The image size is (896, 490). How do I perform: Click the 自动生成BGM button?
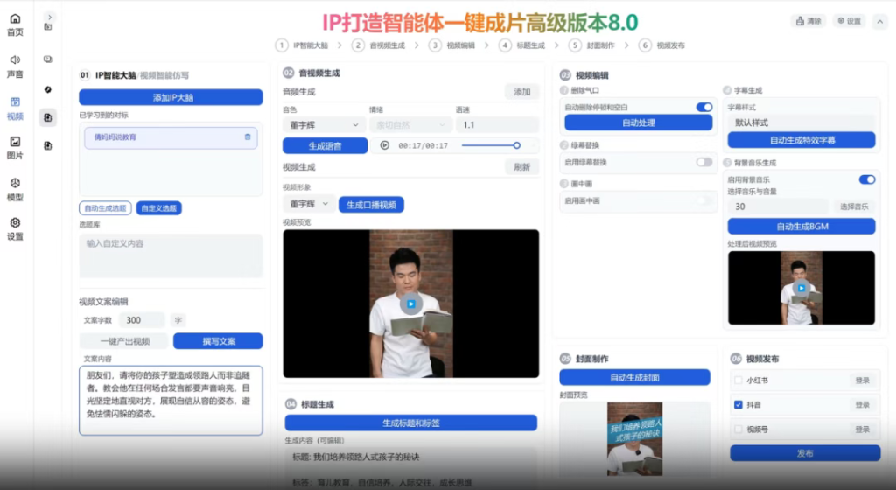[801, 227]
